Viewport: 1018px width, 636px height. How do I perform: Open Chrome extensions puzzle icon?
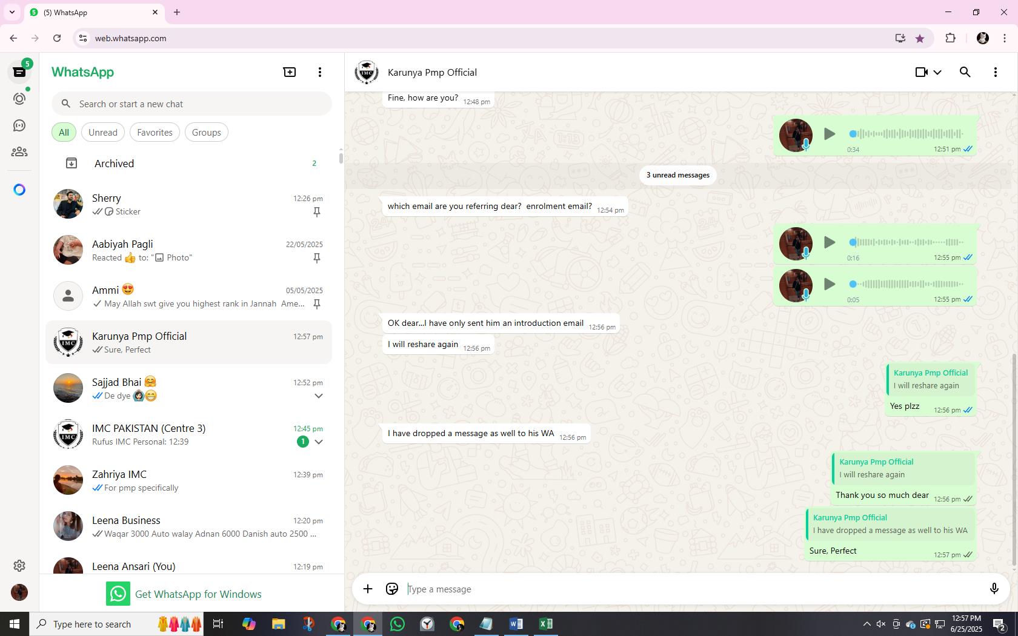(x=950, y=38)
